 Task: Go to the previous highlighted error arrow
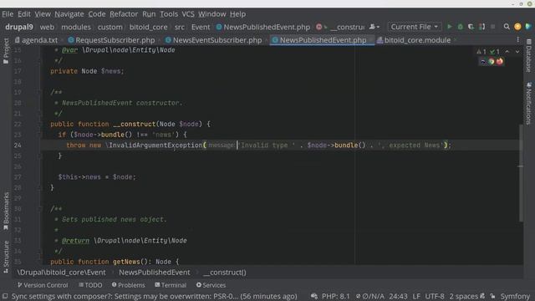click(x=507, y=52)
